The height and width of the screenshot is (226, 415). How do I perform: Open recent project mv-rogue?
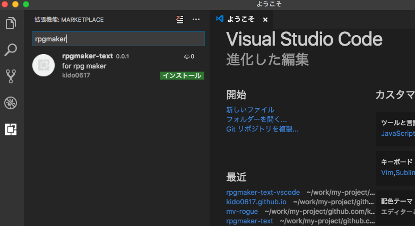click(242, 211)
